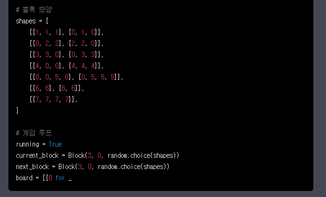This screenshot has width=326, height=197.
Task: Select line '[[1, 1, 1], [0, 1, 0]],'
Action: coord(66,32)
